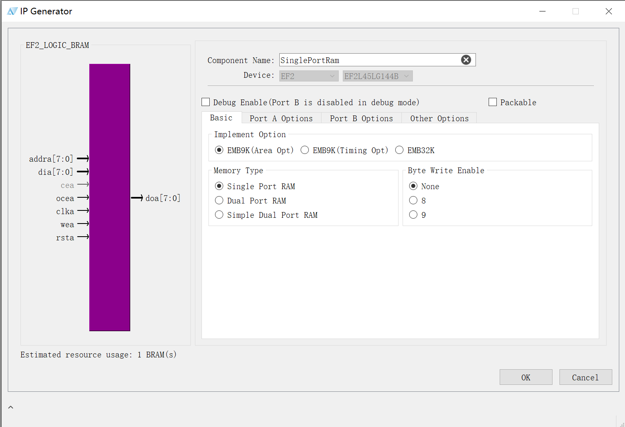The image size is (625, 427).
Task: Open the Port B Options tab
Action: [x=362, y=118]
